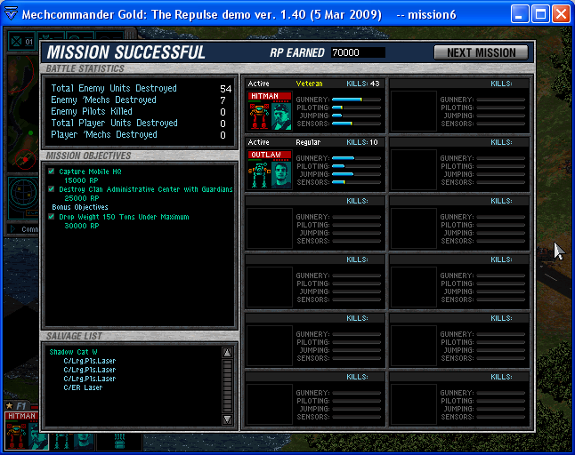Click the 25000 RP reward text
This screenshot has width=575, height=455.
pyautogui.click(x=81, y=198)
